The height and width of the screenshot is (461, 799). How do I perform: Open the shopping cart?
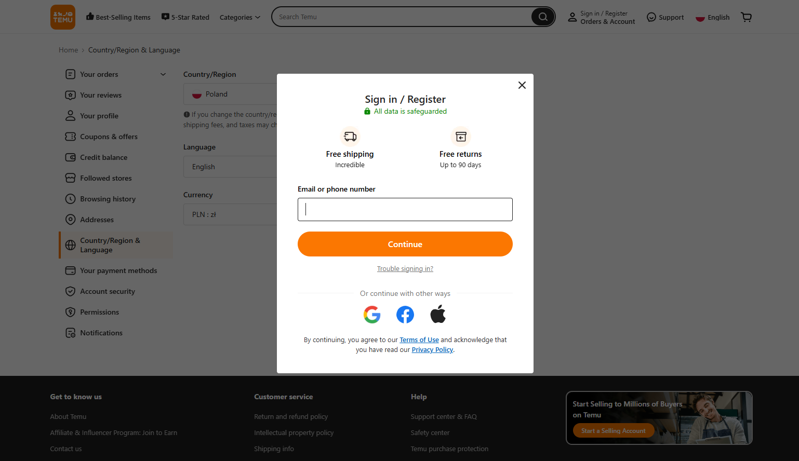click(x=747, y=17)
